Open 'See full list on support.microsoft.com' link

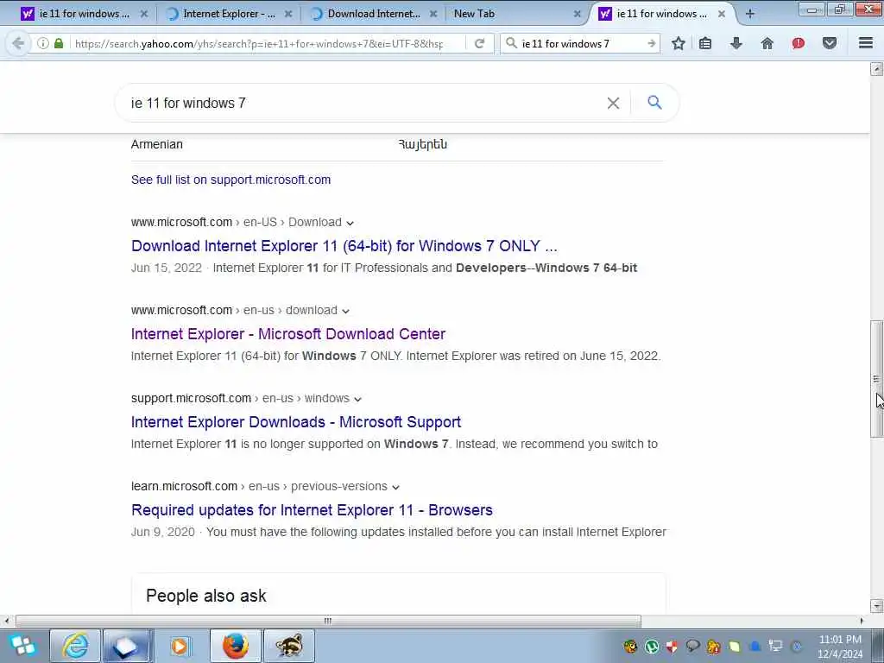point(230,180)
